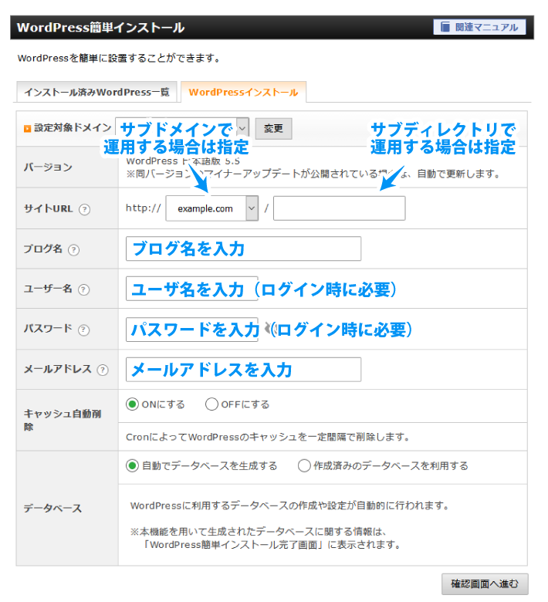Click the help icon beside サイトURL
The width and height of the screenshot is (548, 602).
[84, 210]
